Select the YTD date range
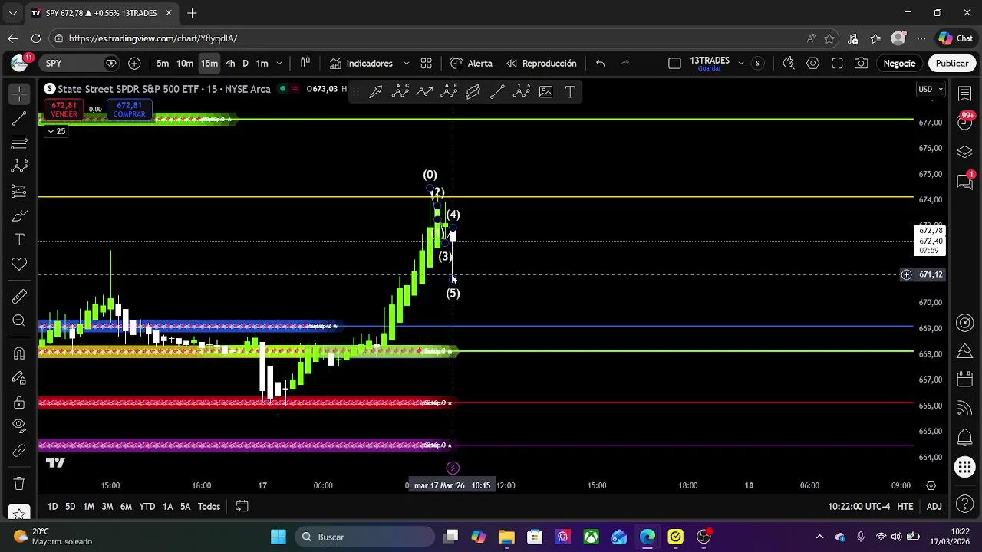Image resolution: width=982 pixels, height=552 pixels. pyautogui.click(x=147, y=506)
